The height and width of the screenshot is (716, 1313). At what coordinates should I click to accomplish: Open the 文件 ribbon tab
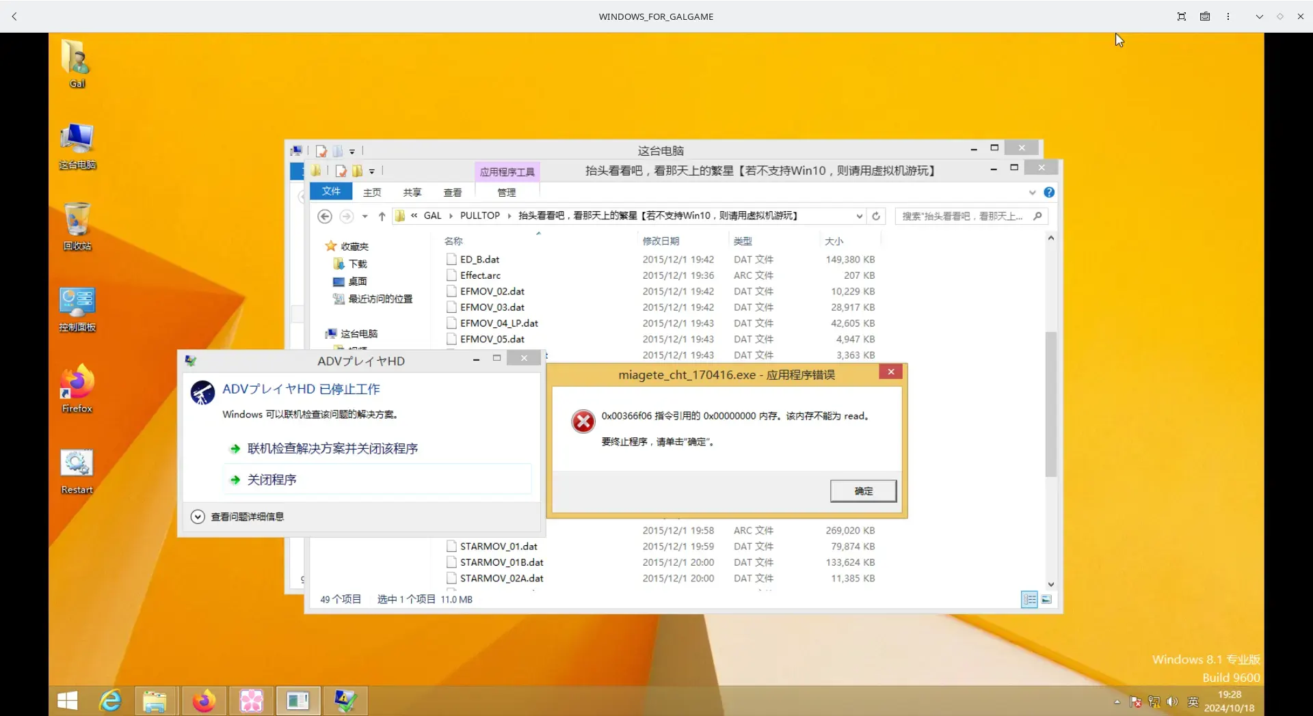[x=331, y=191]
